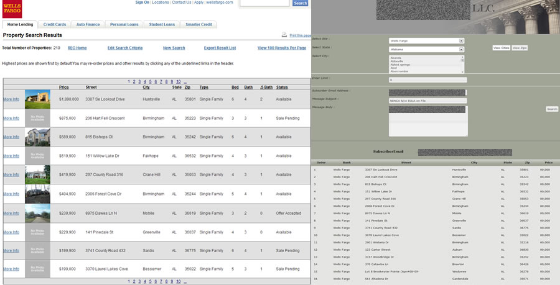Sort results by the City column header

pos(146,88)
